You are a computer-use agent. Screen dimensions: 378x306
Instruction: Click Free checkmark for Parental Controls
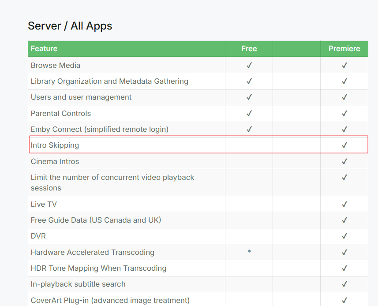249,113
